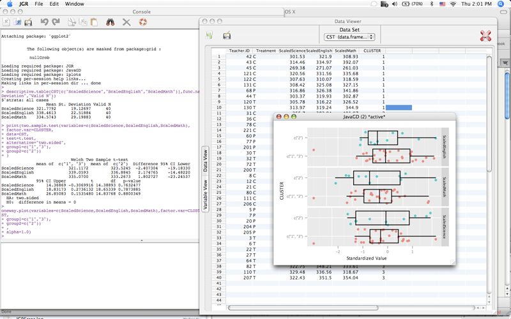Save the data set with the Data Viewer disk icon
Screen dimensions: 511x319
click(x=227, y=35)
